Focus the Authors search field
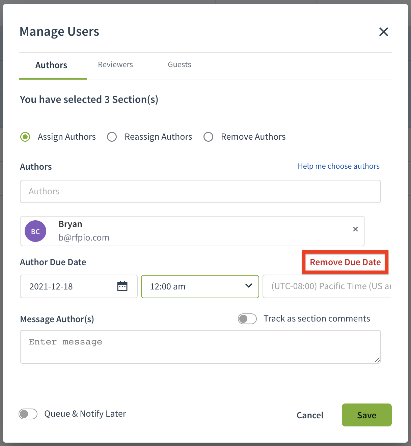Viewport: 411px width, 446px height. 200,191
